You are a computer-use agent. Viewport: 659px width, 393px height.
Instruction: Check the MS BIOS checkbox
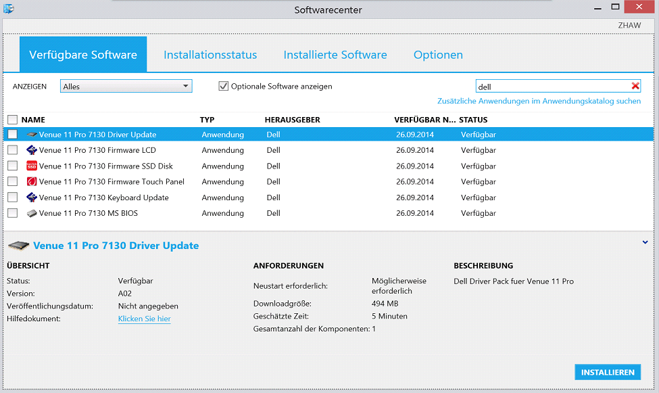point(13,213)
